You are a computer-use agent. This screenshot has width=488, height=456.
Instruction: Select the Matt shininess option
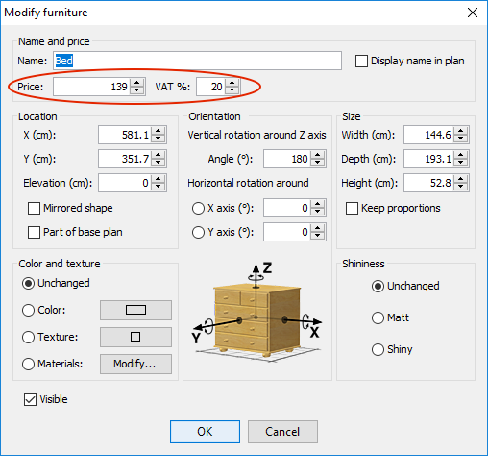tap(378, 317)
